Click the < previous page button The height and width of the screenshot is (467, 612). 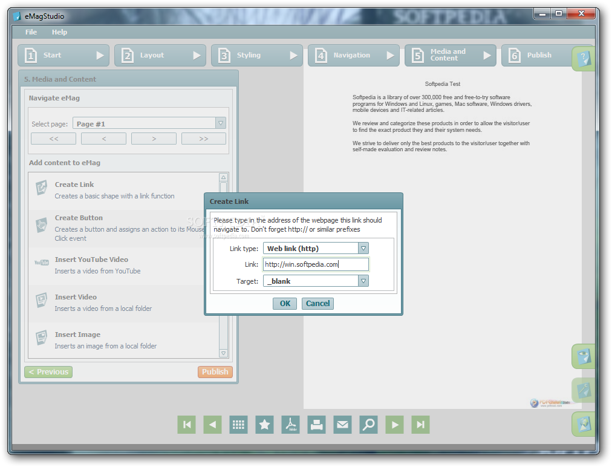[x=104, y=139]
